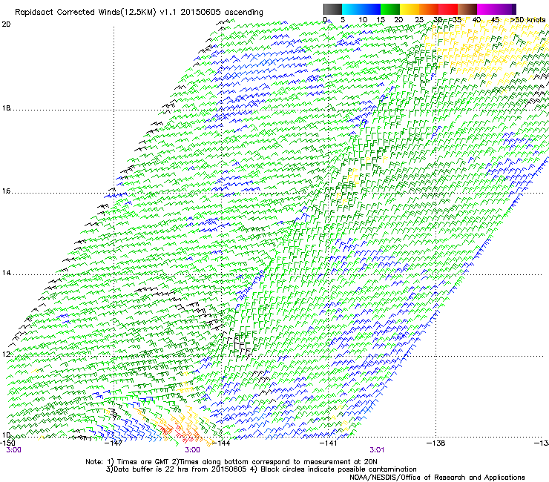Click the '15' label under the color bar
The width and height of the screenshot is (549, 482).
coord(381,20)
